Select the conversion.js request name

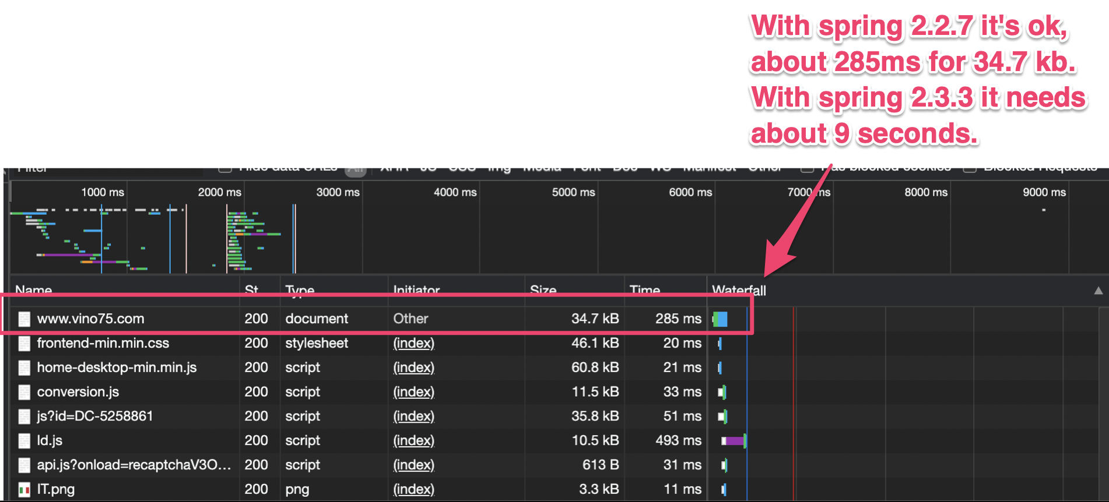pyautogui.click(x=78, y=392)
